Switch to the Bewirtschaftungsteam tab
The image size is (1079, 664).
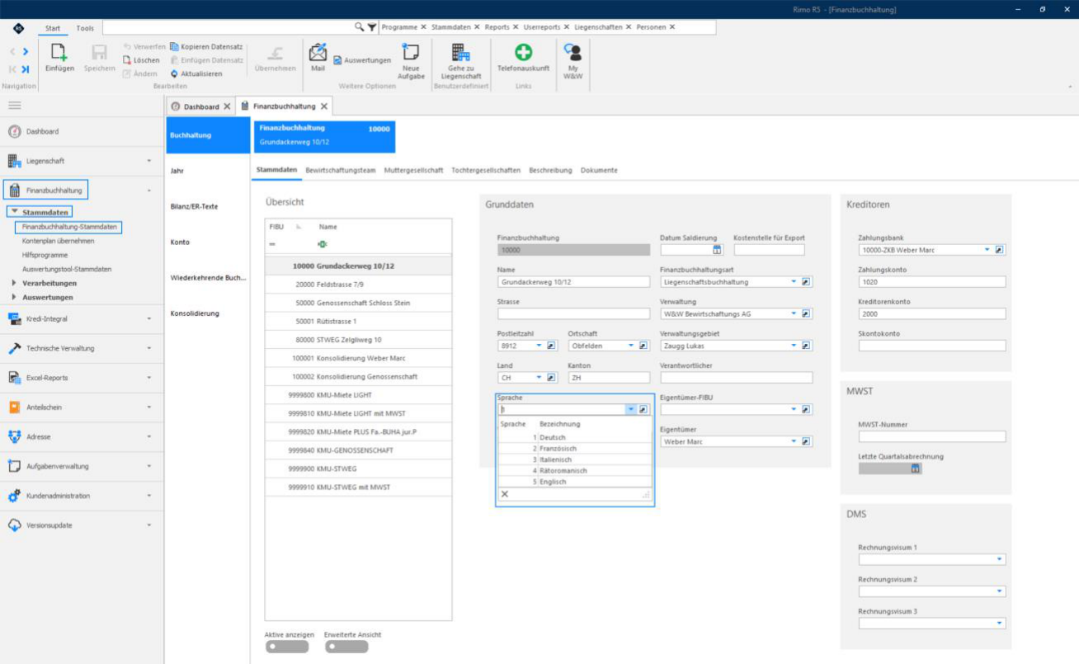click(341, 170)
